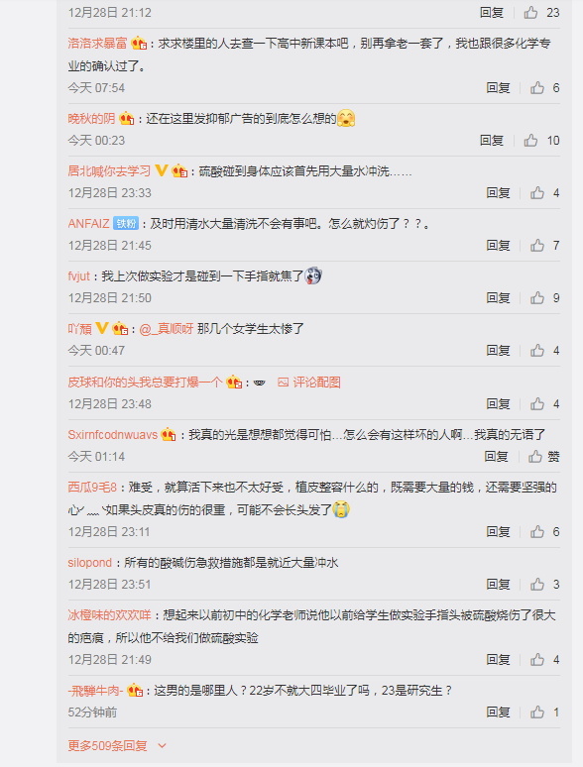Open 皮球和你的头我总要打爆一个 profile
This screenshot has width=583, height=767.
coord(145,383)
